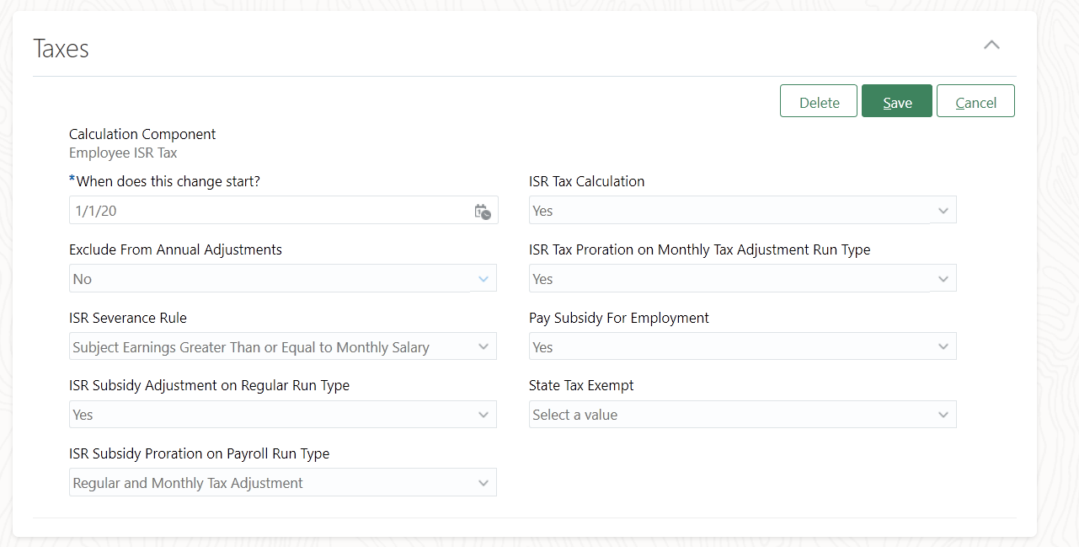This screenshot has height=547, width=1079.
Task: Open ISR Subsidy Adjustment on Regular dropdown
Action: click(270, 415)
